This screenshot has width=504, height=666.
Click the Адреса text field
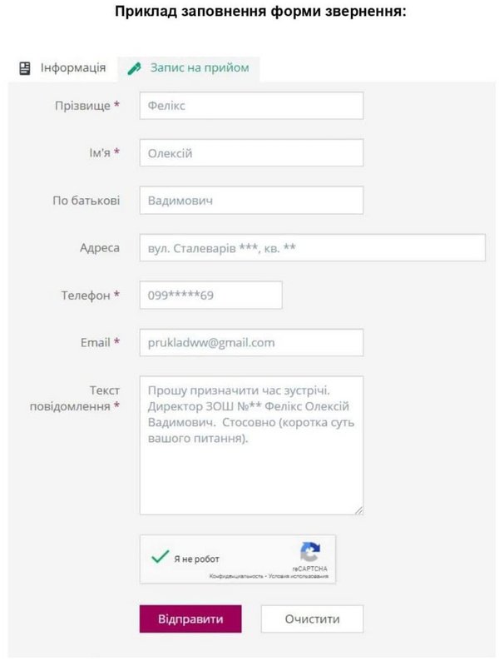pos(312,248)
